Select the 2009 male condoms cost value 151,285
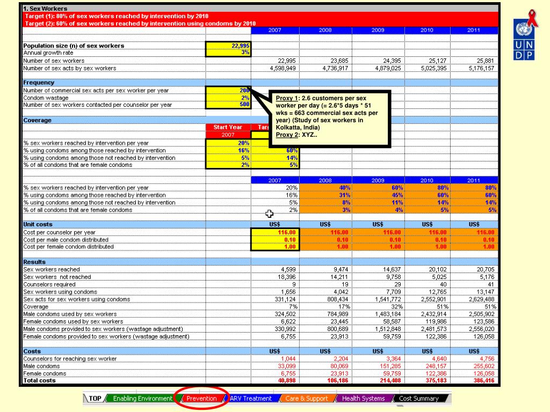 (x=390, y=366)
